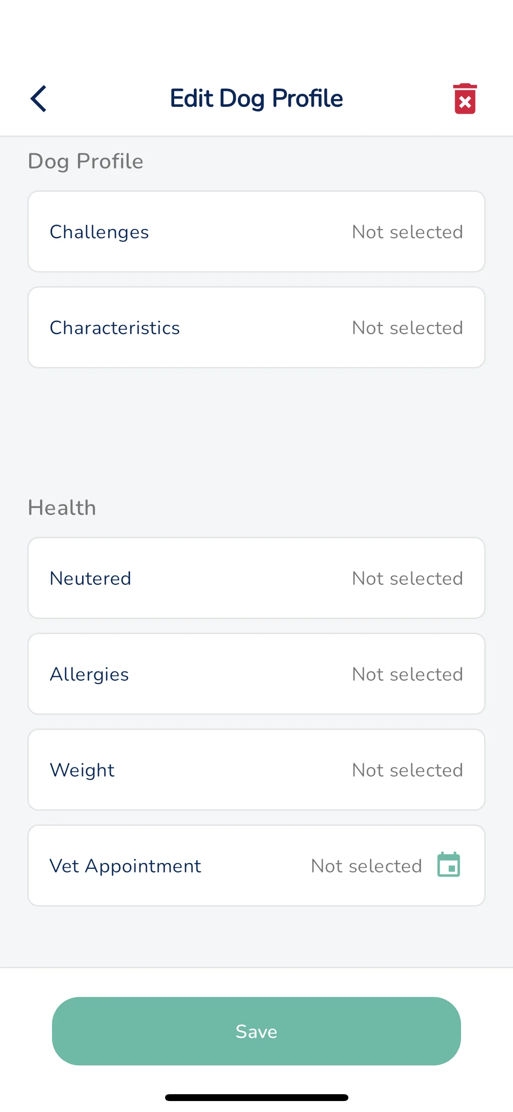
Task: Open the Characteristics selection row
Action: 256,327
